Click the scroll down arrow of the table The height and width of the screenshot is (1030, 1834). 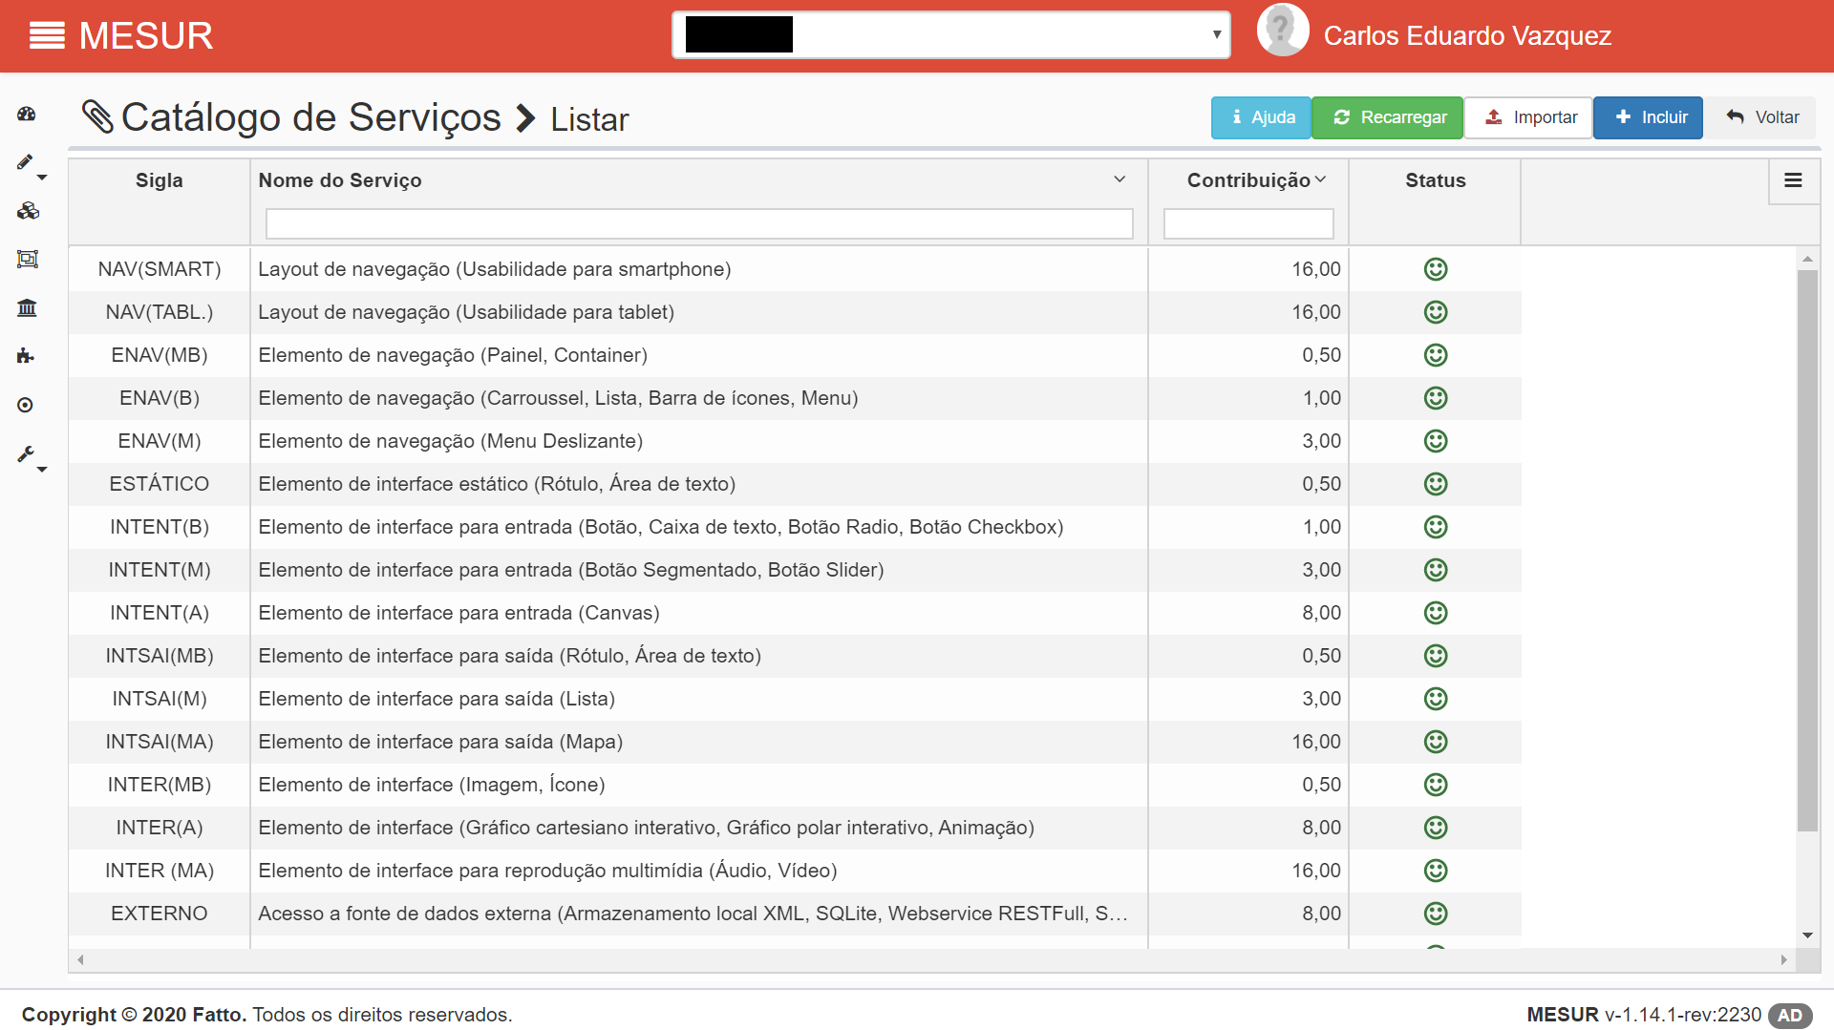coord(1807,935)
